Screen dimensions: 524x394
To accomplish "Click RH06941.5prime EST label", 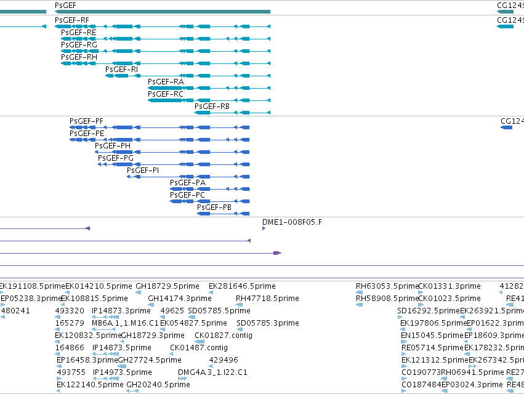I will coord(472,373).
